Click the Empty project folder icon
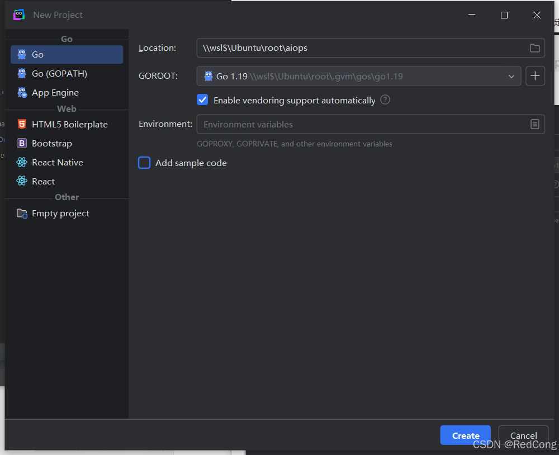Image resolution: width=559 pixels, height=455 pixels. coord(22,213)
